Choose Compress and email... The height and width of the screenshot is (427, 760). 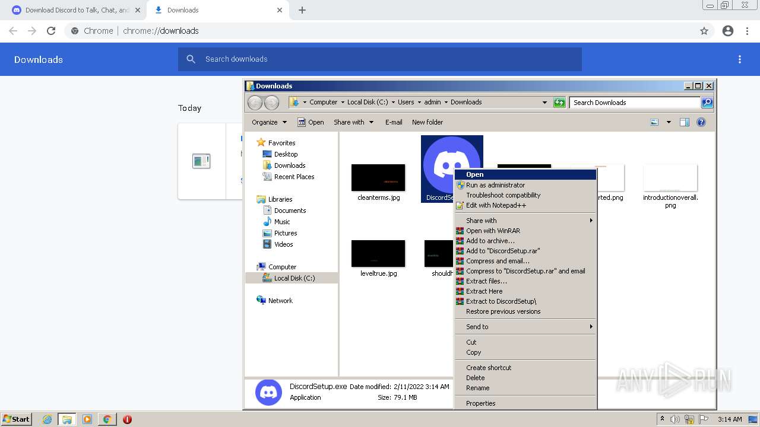click(525, 261)
